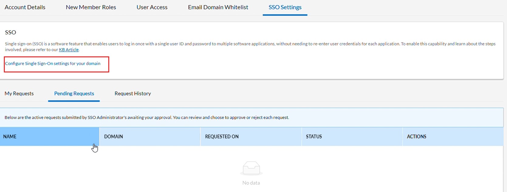Click the DOMAIN column header
Viewport: 507px width, 192px height.
(x=113, y=137)
